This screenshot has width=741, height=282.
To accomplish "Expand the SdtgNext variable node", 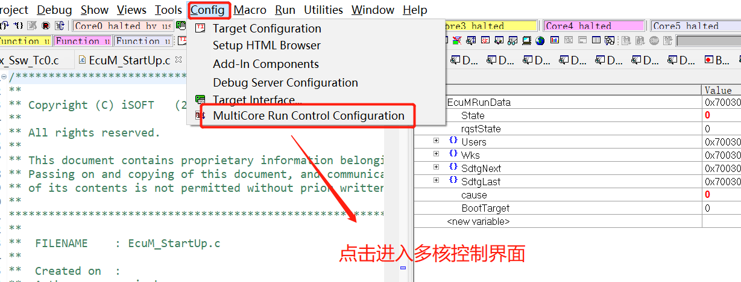I will pyautogui.click(x=436, y=167).
